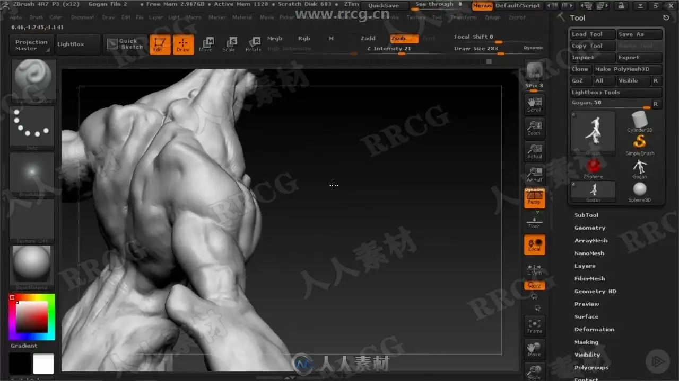Click the white secondary color swatch
This screenshot has width=679, height=381.
(x=43, y=364)
